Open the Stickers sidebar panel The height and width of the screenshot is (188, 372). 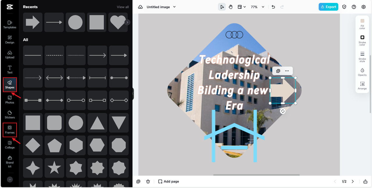point(10,115)
